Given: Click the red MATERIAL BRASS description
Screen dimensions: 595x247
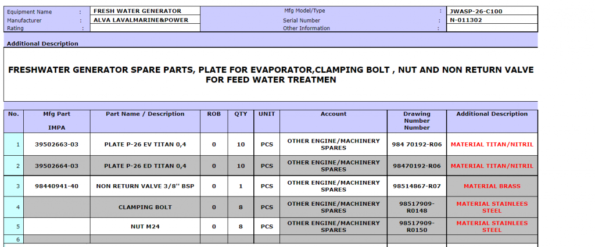Looking at the screenshot, I should pos(492,186).
